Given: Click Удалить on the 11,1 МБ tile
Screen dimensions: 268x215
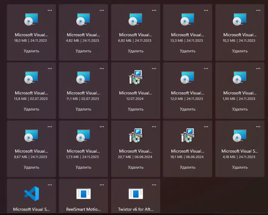Looking at the screenshot, I should 83,109.
